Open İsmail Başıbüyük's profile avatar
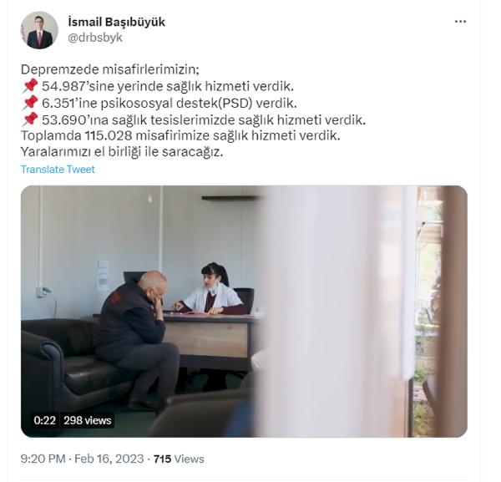Screen dimensions: 501x482 pyautogui.click(x=39, y=30)
